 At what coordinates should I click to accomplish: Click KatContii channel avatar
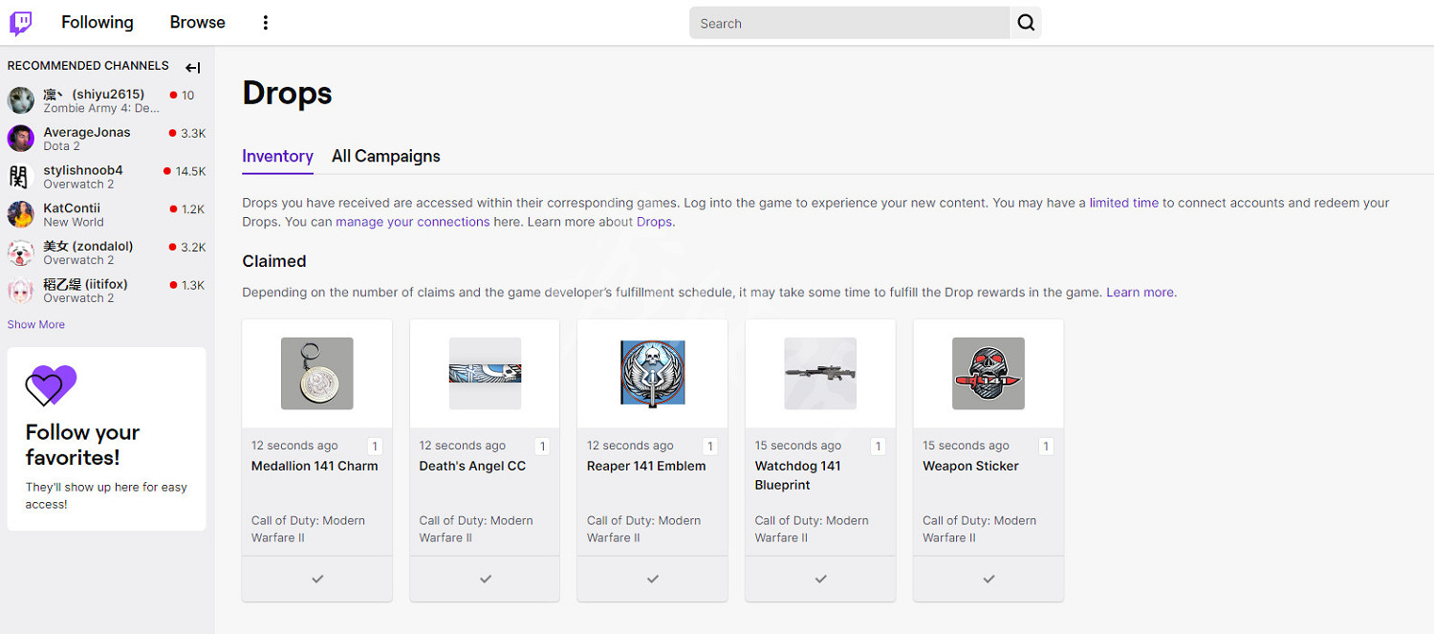click(21, 215)
